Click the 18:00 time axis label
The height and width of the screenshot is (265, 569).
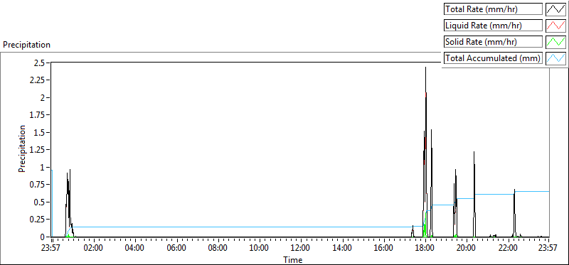[425, 249]
